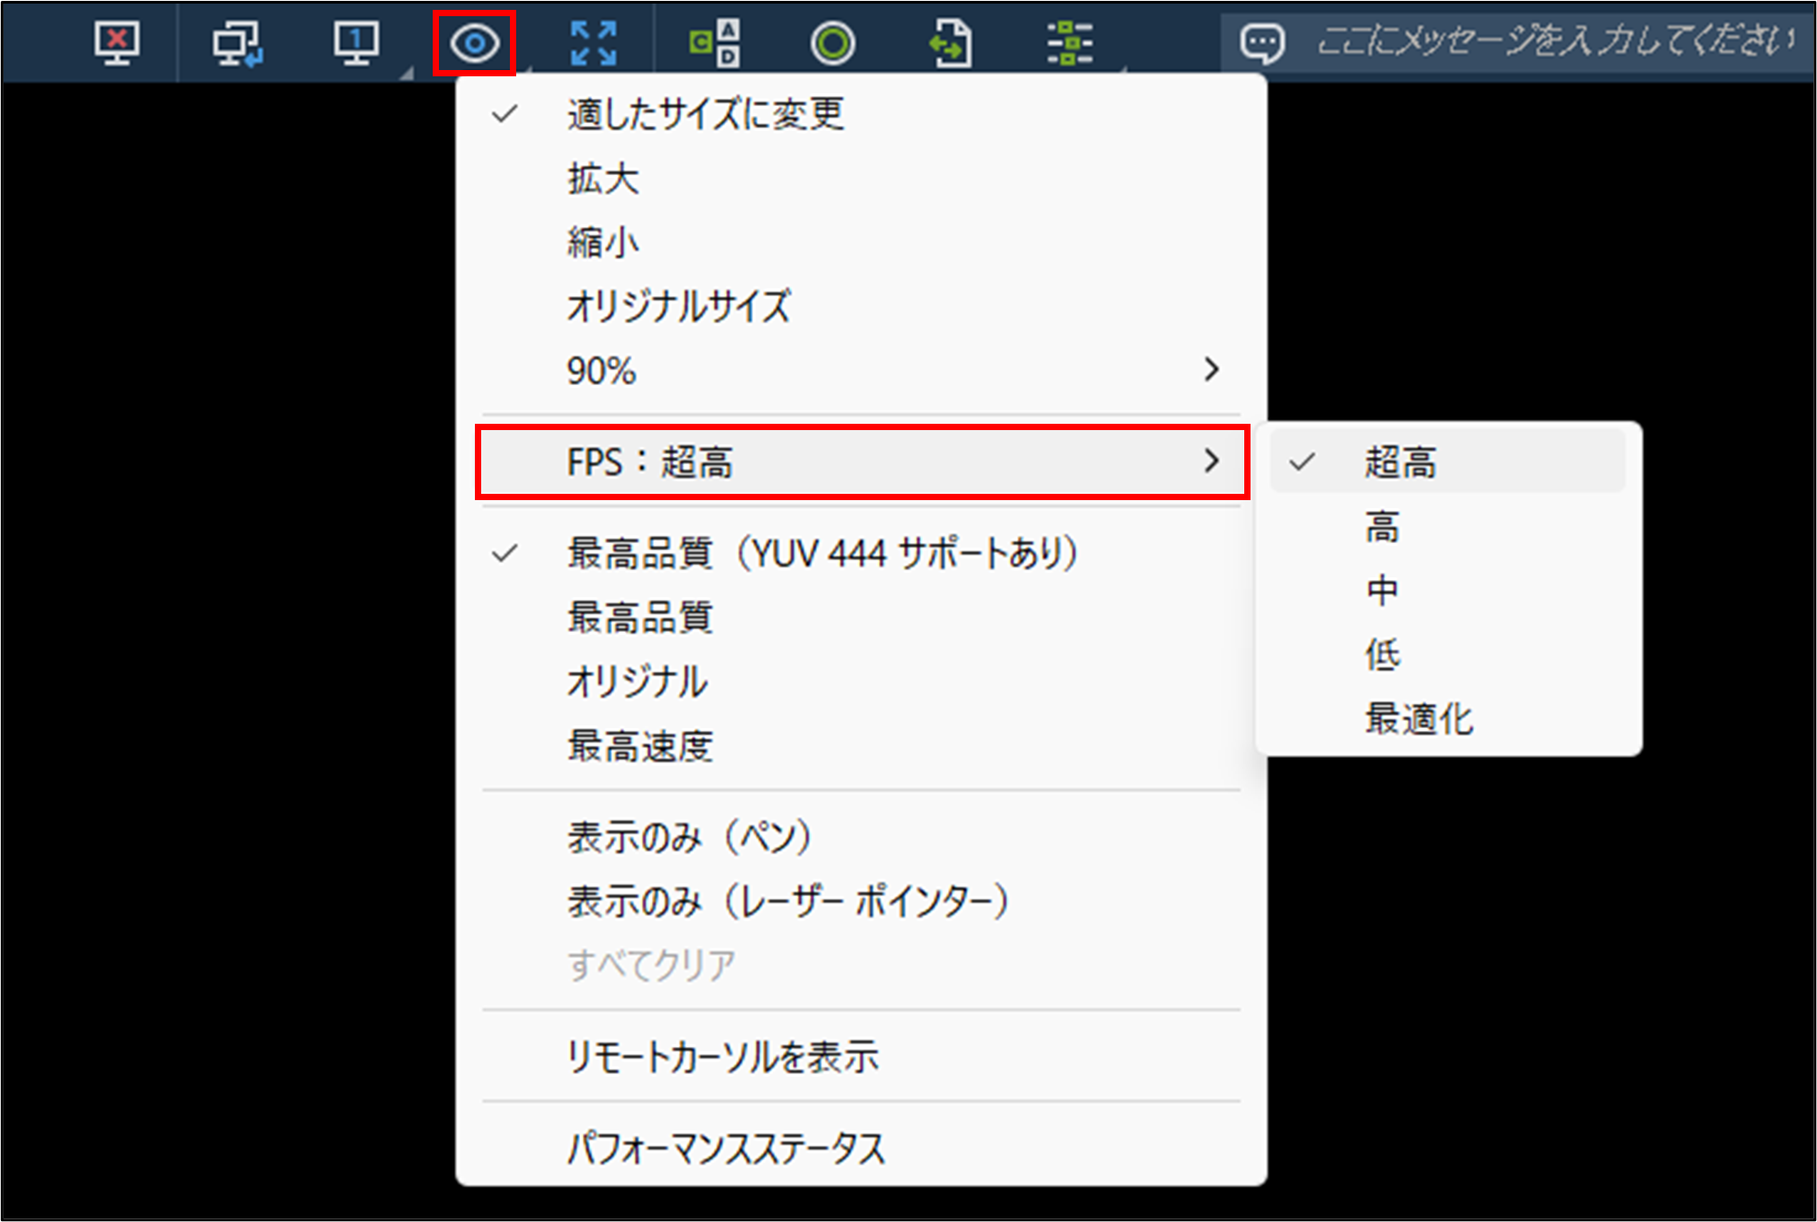The image size is (1817, 1222).
Task: Uncheck 適したサイズに変更 option
Action: [706, 114]
